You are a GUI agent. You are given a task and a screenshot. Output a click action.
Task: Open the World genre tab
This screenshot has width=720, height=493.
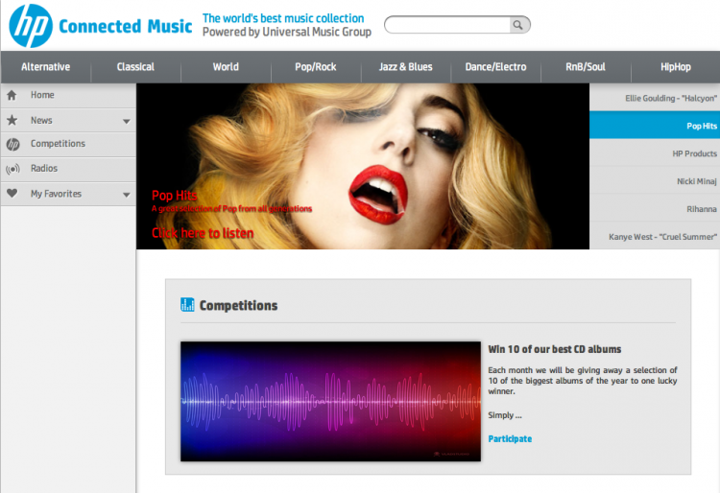pos(226,67)
